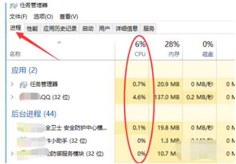236x164 pixels.
Task: Click the 20.9 MB memory value
Action: [x=169, y=84]
